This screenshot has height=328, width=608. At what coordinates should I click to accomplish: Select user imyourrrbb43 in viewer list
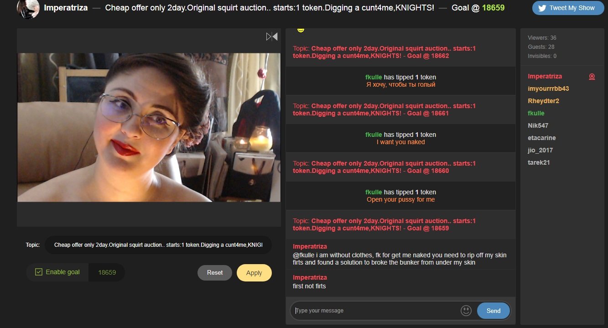click(548, 89)
